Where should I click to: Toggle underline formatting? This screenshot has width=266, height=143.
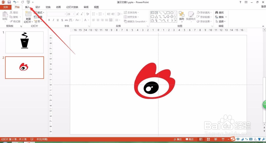tap(58, 20)
